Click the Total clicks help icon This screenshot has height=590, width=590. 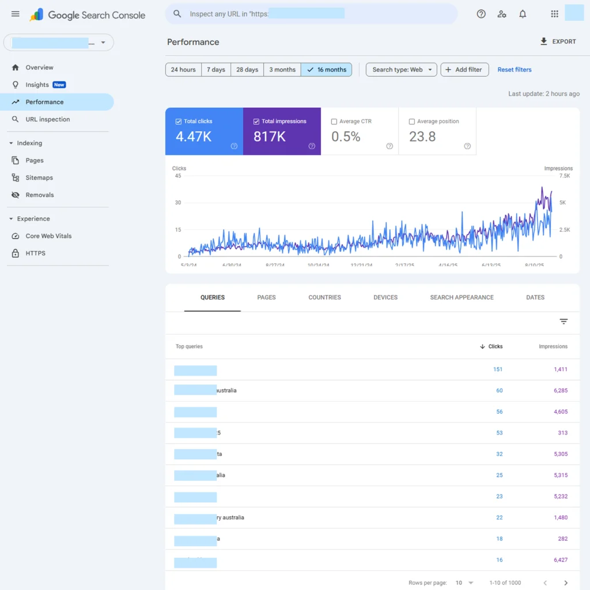click(x=234, y=146)
